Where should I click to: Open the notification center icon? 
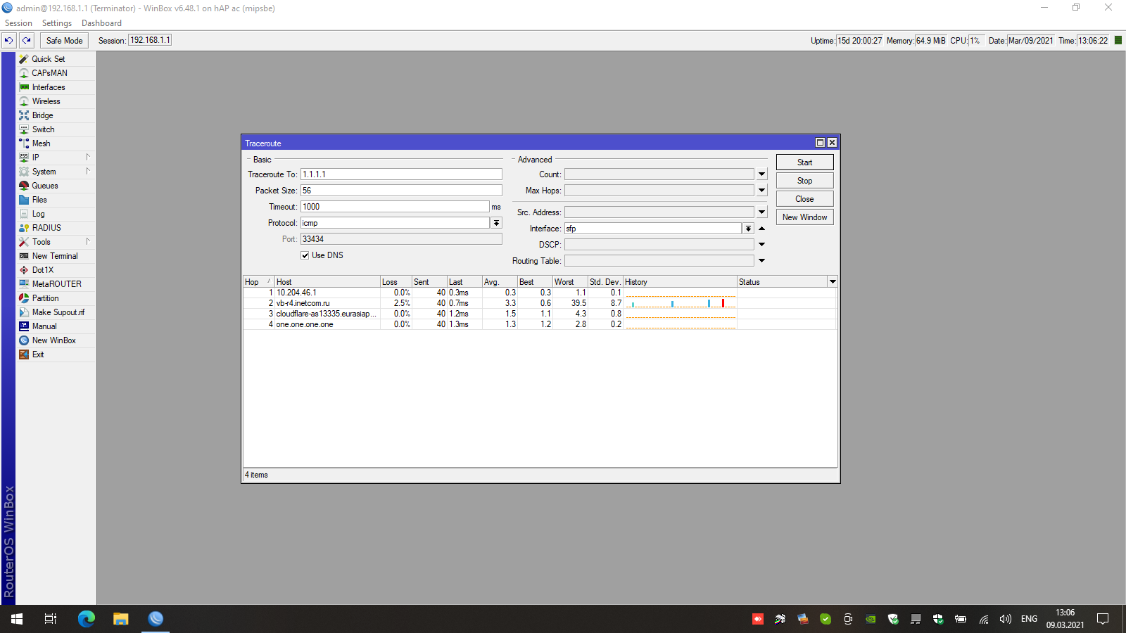click(1103, 619)
